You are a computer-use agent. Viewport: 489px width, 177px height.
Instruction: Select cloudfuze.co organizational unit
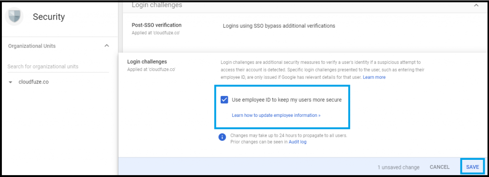pyautogui.click(x=33, y=82)
